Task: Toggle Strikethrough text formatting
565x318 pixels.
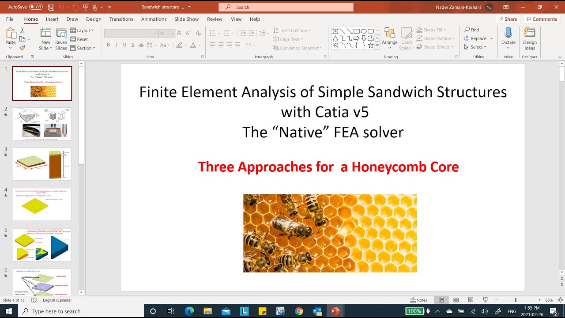Action: pyautogui.click(x=141, y=45)
